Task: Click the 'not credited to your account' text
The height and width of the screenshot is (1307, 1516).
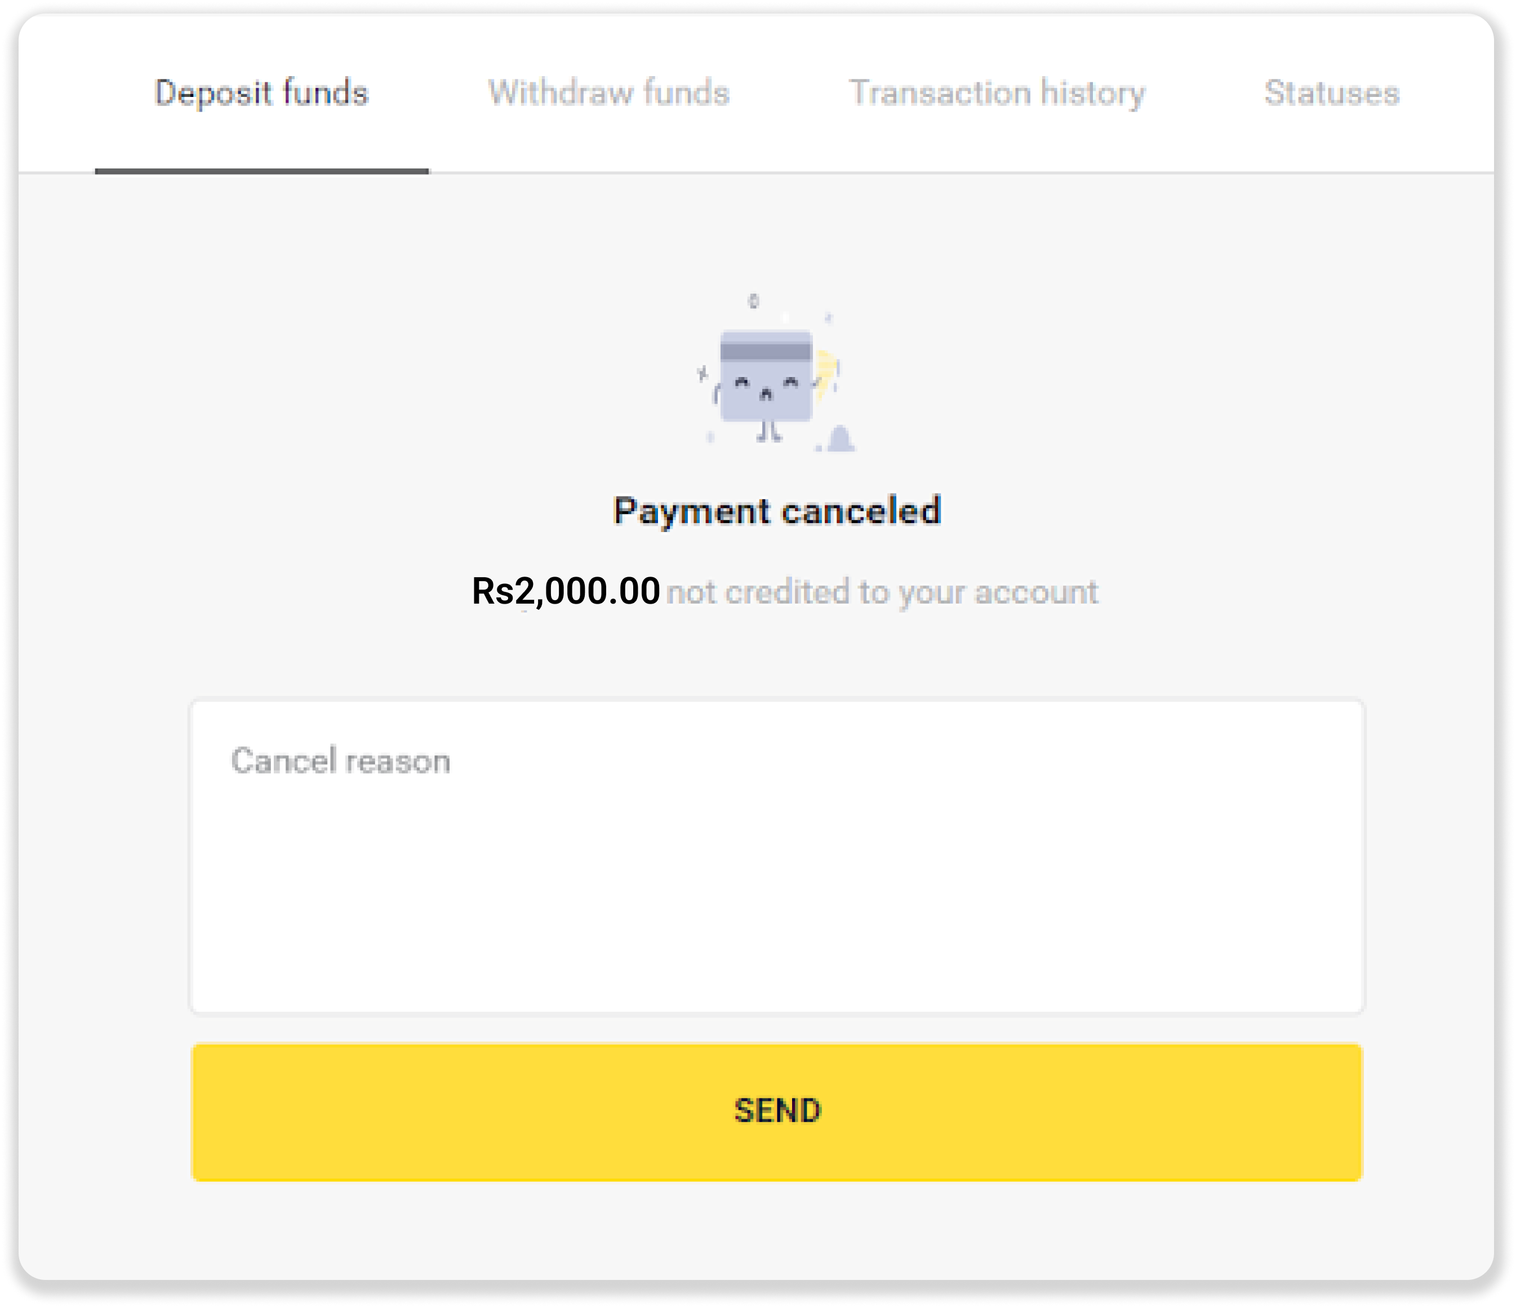Action: pos(882,592)
